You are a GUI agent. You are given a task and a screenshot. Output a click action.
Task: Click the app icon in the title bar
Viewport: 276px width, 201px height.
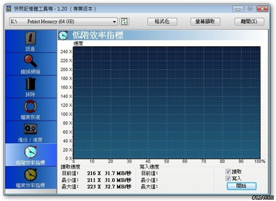(x=9, y=9)
